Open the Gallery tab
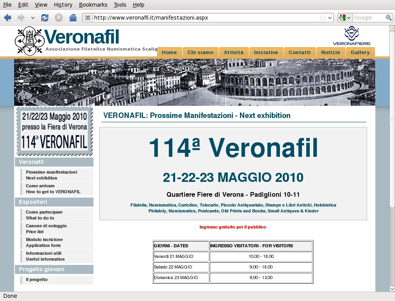 pyautogui.click(x=360, y=52)
